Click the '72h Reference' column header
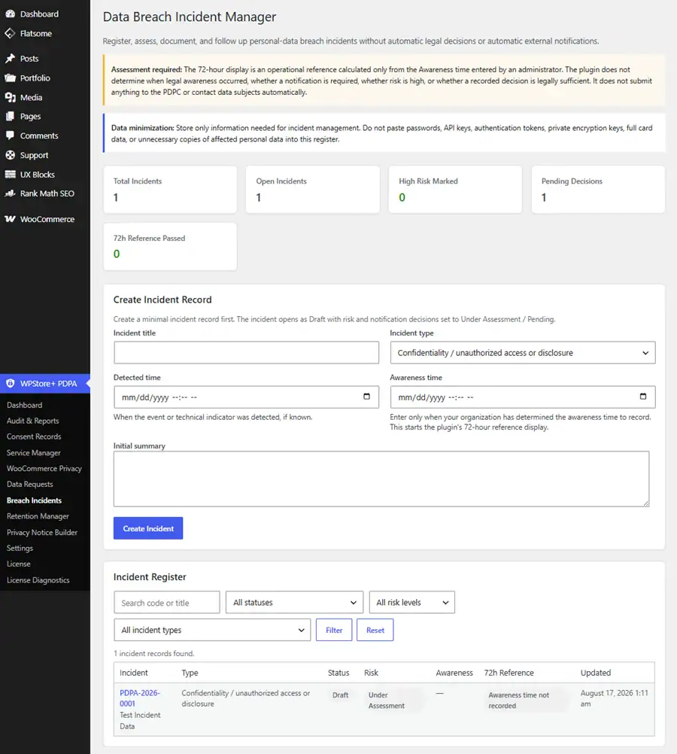Viewport: 677px width, 754px height. (x=509, y=673)
